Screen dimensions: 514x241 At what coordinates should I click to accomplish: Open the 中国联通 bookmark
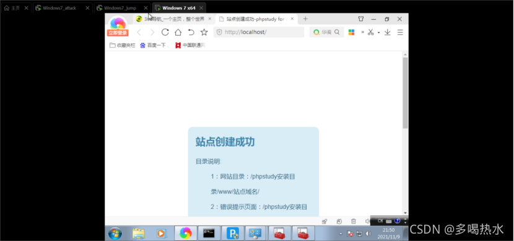[189, 46]
